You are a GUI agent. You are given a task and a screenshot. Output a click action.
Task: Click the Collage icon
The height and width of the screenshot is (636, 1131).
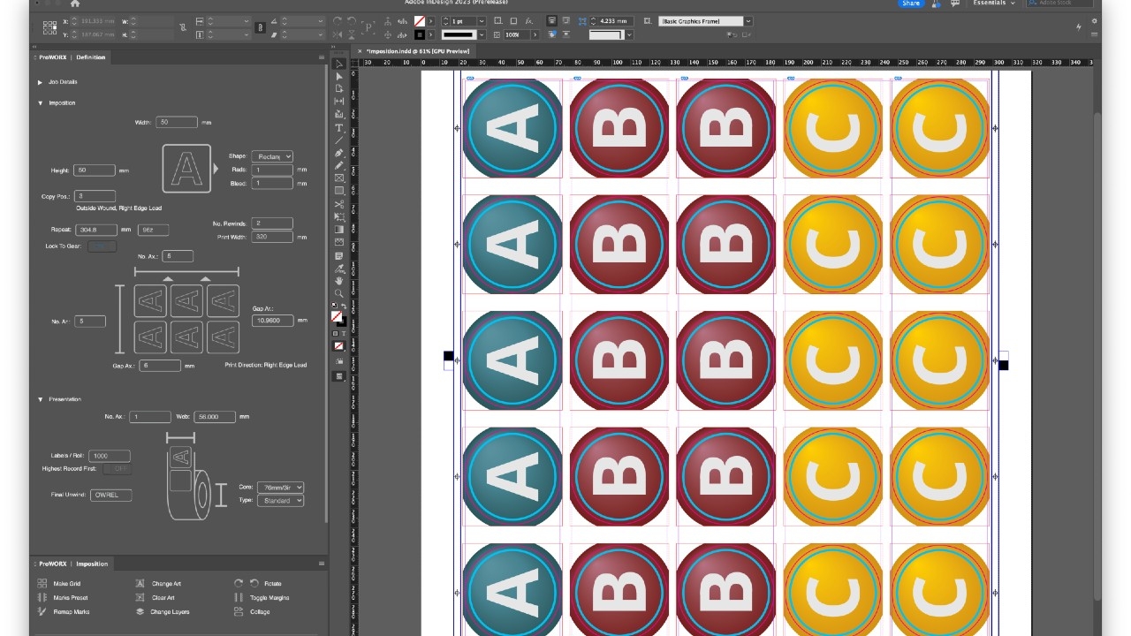point(239,611)
